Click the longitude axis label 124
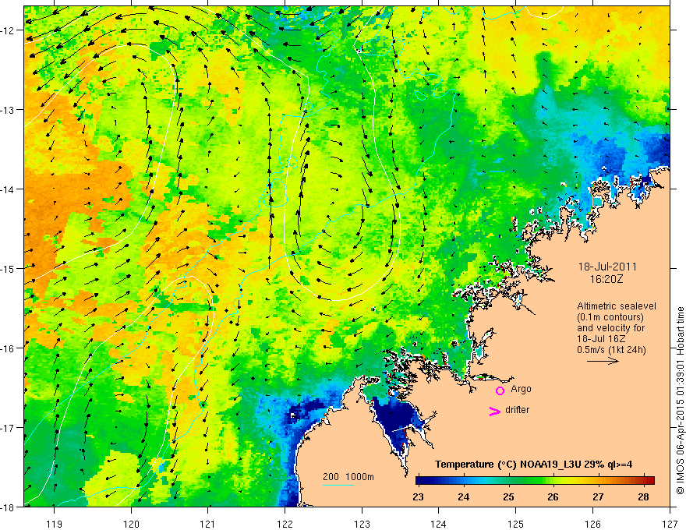The height and width of the screenshot is (530, 686). pos(439,524)
